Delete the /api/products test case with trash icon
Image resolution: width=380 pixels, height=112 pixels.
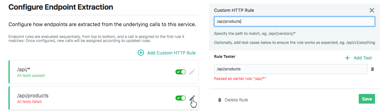[x=372, y=69]
